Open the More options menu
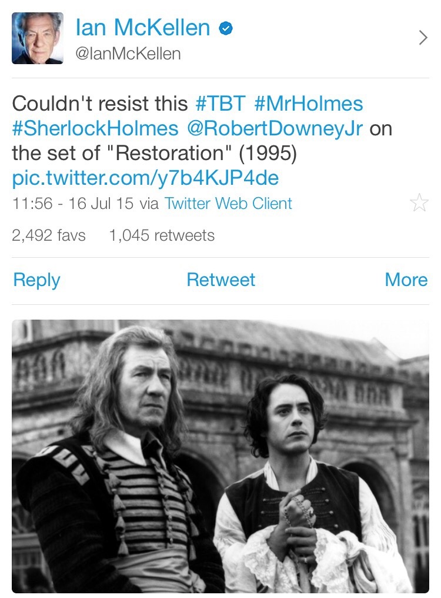The width and height of the screenshot is (441, 598). [x=406, y=280]
